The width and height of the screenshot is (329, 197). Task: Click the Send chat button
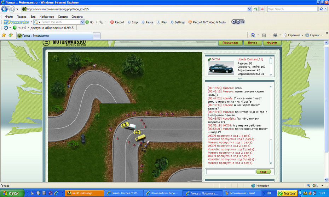click(x=263, y=172)
